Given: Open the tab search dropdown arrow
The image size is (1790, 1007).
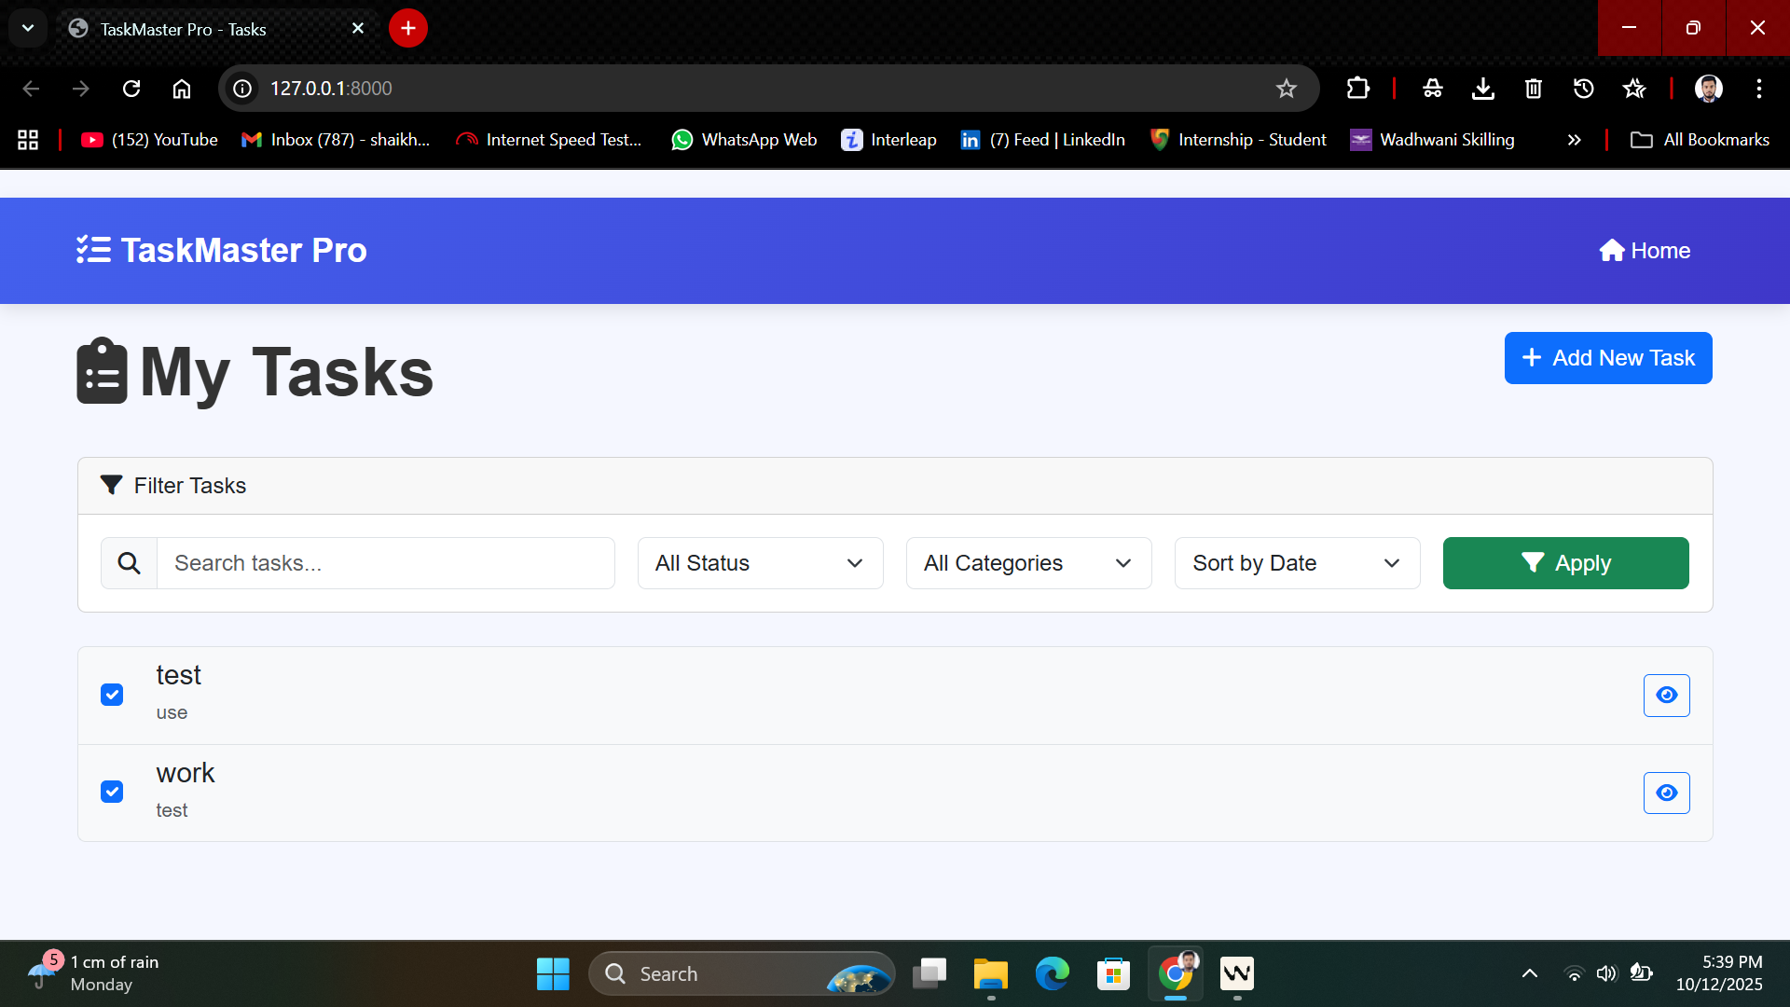Looking at the screenshot, I should tap(28, 28).
